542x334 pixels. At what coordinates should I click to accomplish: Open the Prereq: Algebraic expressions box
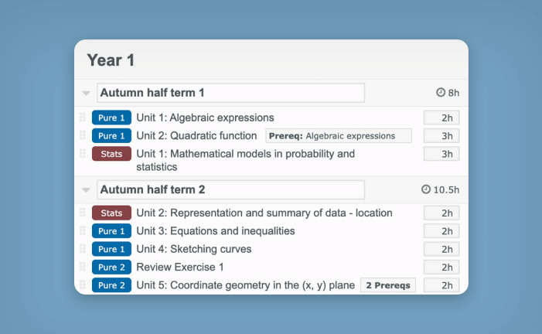click(x=339, y=136)
